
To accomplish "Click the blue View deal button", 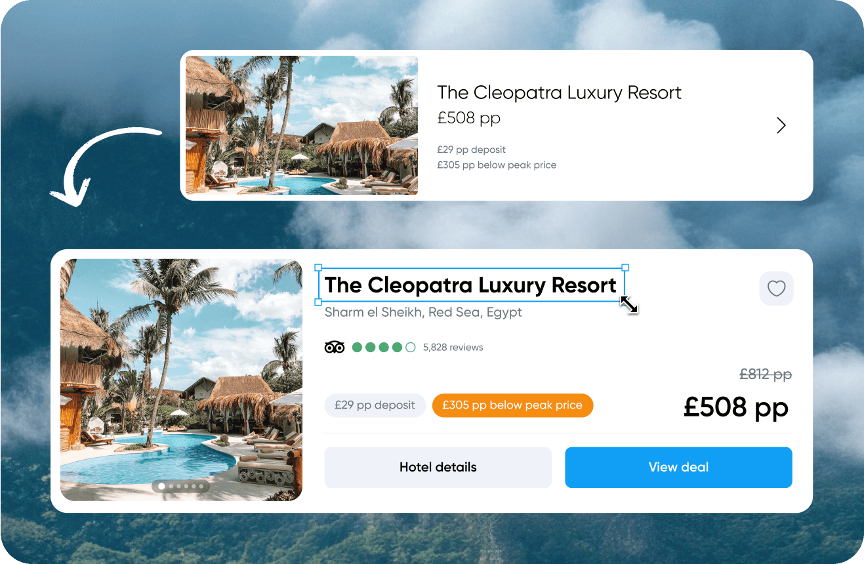I will pos(678,468).
